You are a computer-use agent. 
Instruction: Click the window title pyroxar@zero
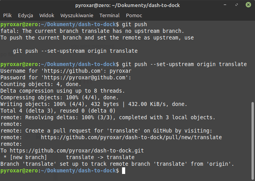point(127,5)
